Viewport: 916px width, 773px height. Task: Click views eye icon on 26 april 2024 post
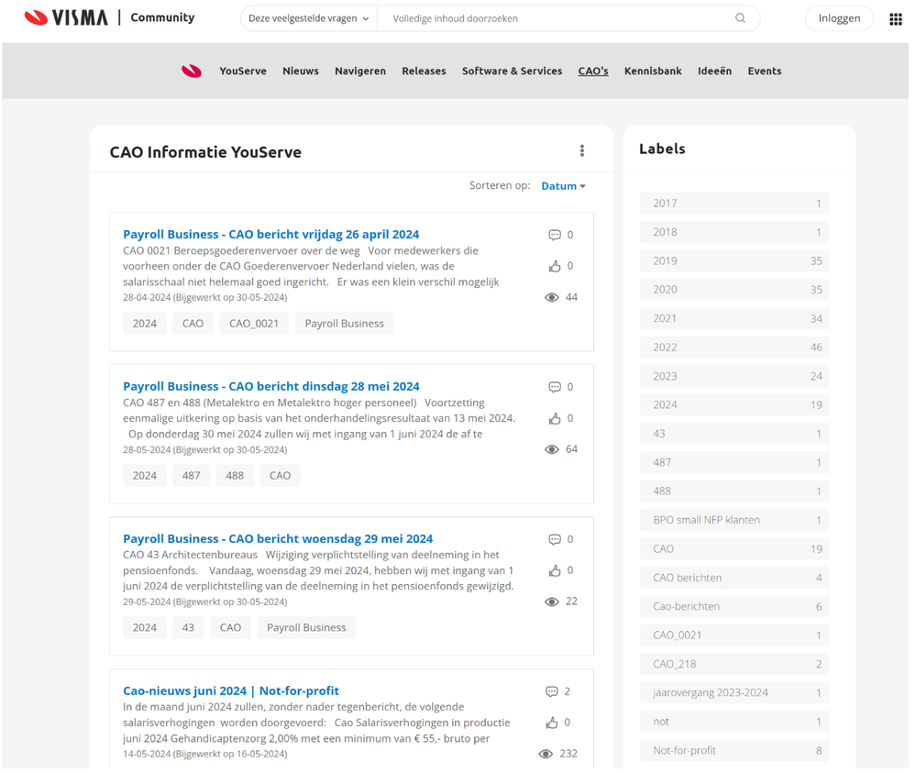pos(551,297)
